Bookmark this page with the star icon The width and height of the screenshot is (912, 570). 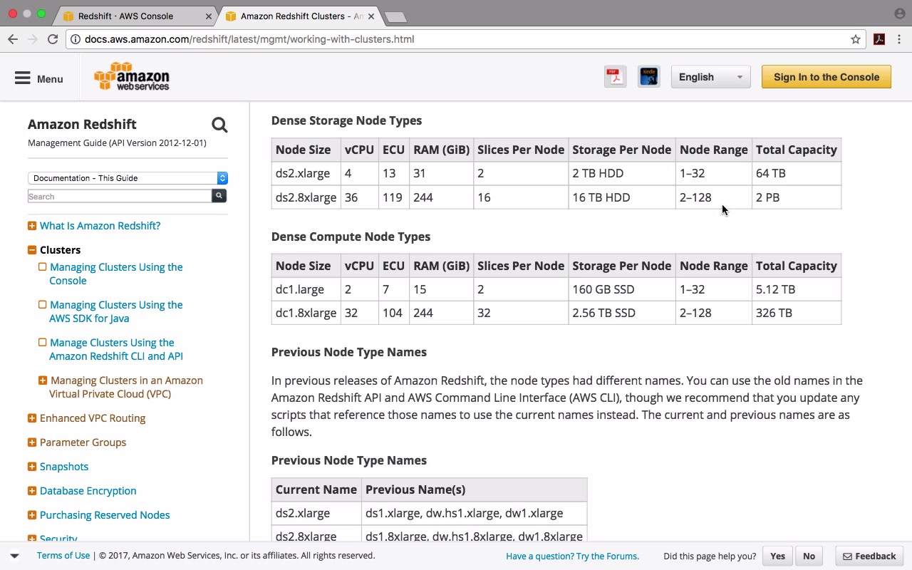856,39
